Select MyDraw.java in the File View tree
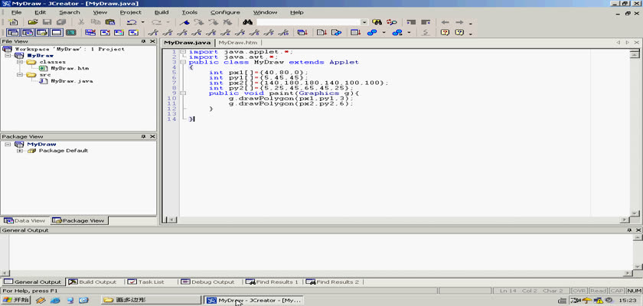Image resolution: width=643 pixels, height=306 pixels. click(72, 81)
